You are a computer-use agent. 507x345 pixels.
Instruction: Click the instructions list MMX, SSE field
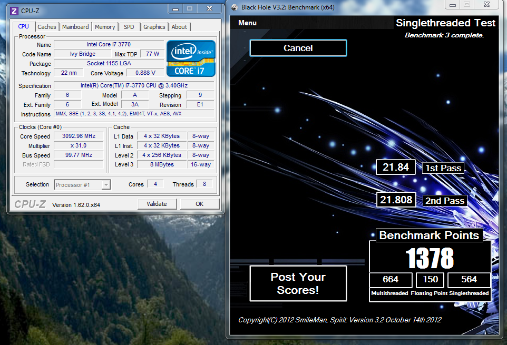coord(134,114)
